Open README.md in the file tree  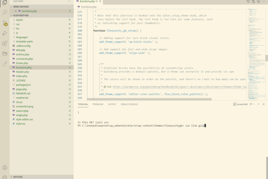click(x=42, y=94)
